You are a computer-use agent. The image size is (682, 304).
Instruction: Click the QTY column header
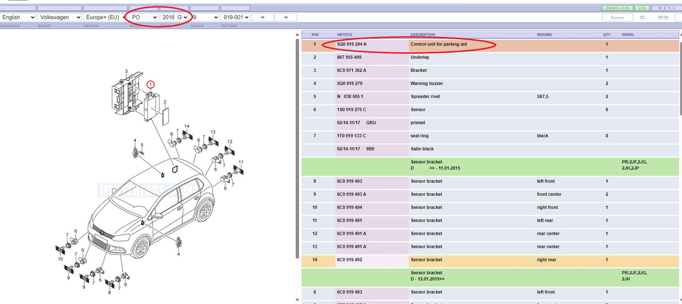pyautogui.click(x=607, y=35)
